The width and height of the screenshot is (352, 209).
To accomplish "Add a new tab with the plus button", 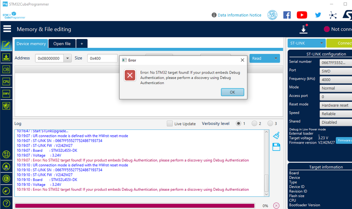I will 82,44.
